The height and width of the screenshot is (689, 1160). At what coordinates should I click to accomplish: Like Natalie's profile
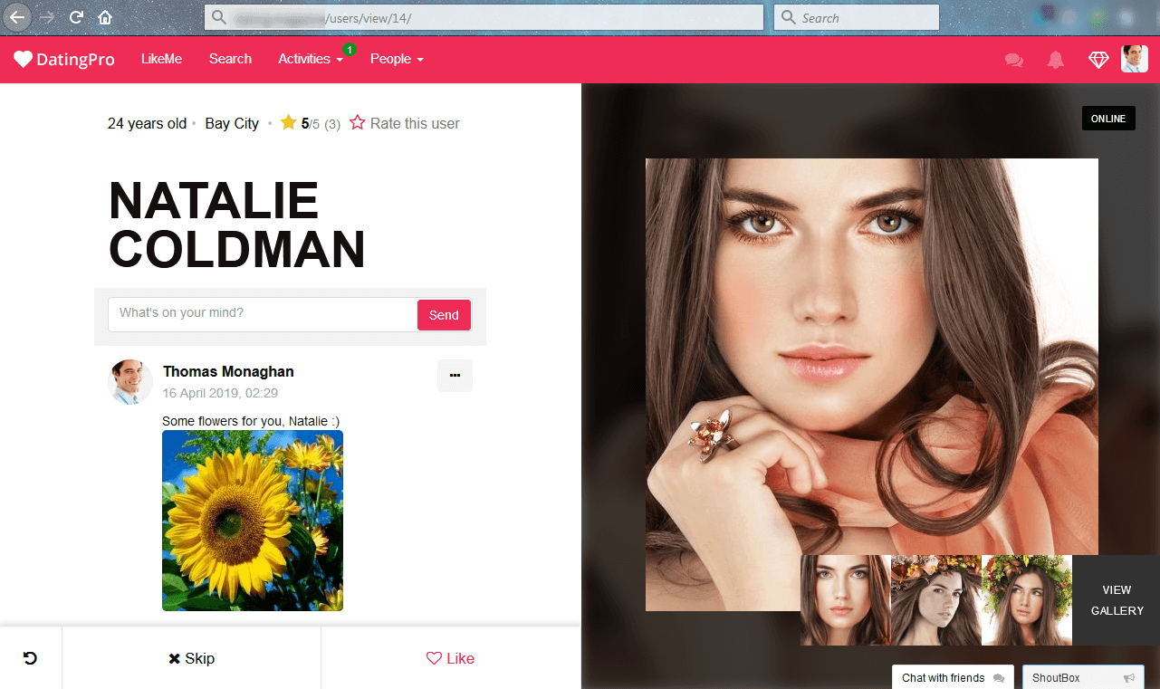click(x=450, y=658)
